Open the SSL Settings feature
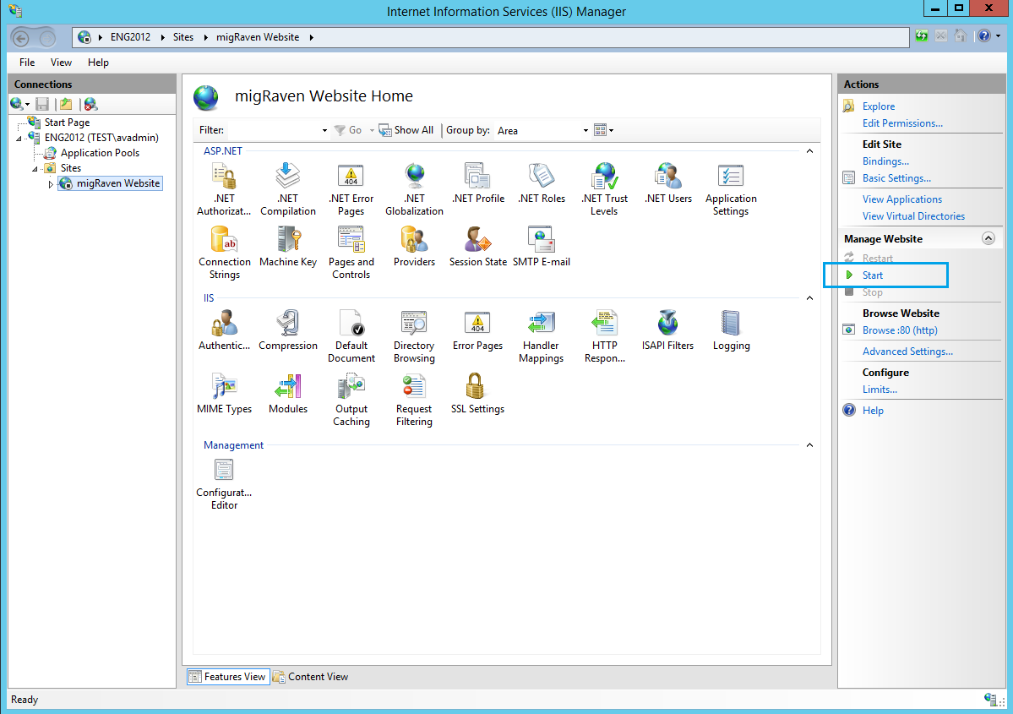This screenshot has height=714, width=1013. click(477, 394)
